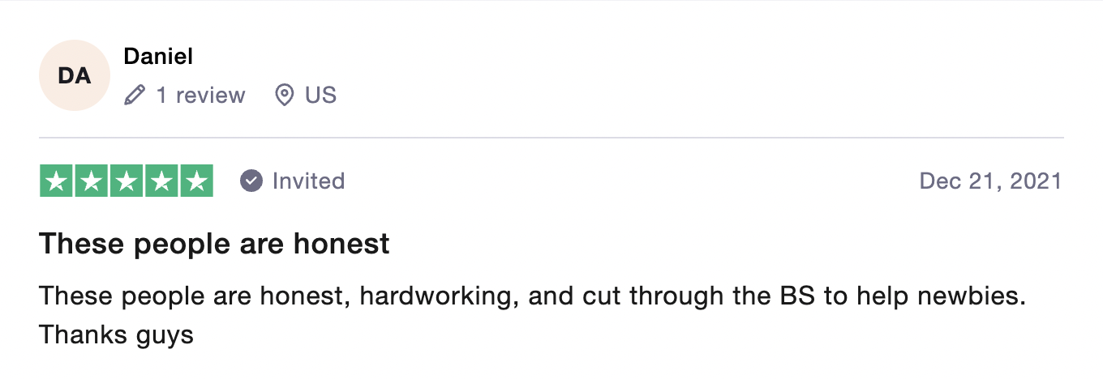
Task: Click the fifth green rating star
Action: [x=196, y=181]
